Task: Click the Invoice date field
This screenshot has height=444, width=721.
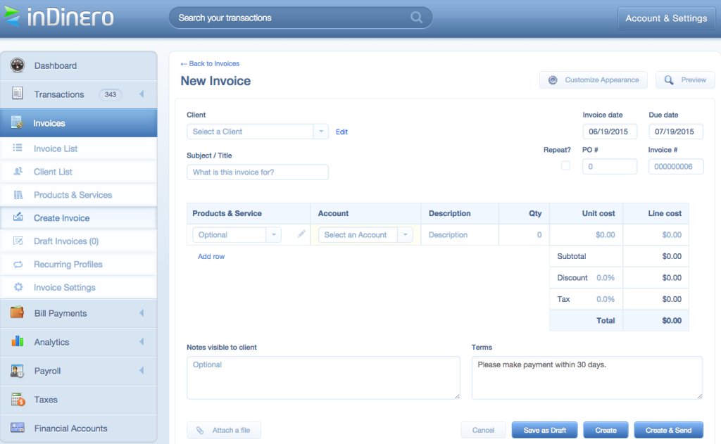Action: pos(610,132)
